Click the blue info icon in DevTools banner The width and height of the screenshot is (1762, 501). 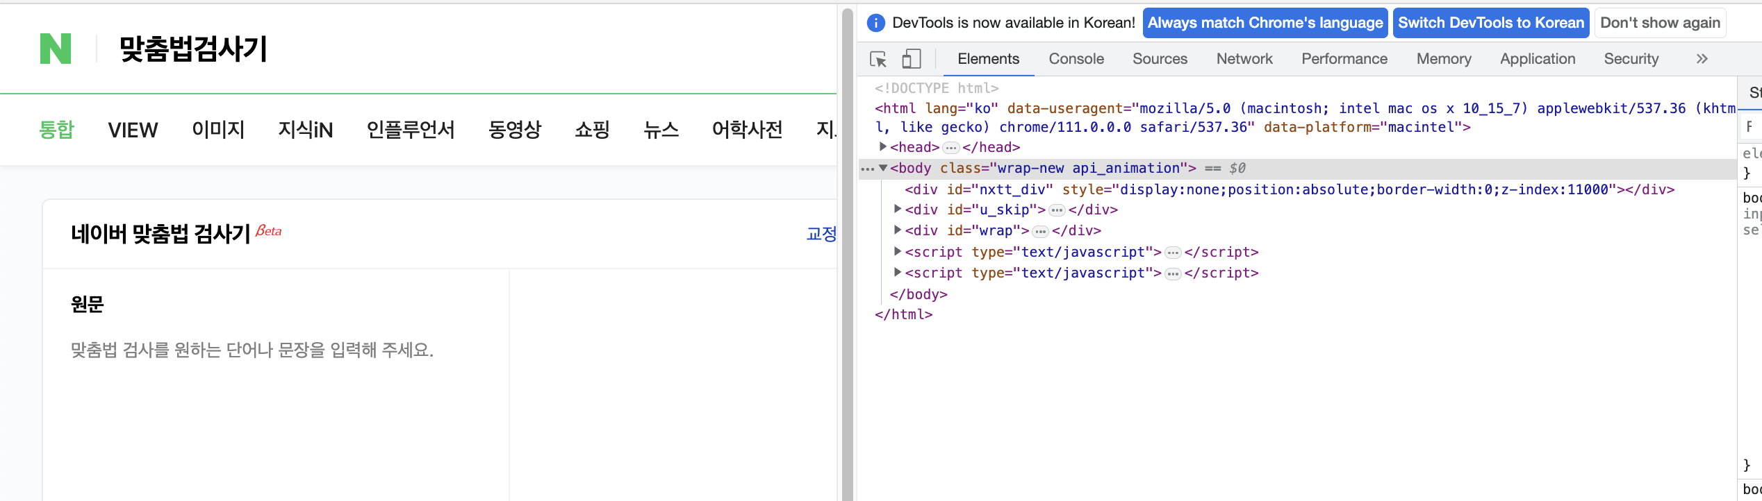tap(876, 23)
